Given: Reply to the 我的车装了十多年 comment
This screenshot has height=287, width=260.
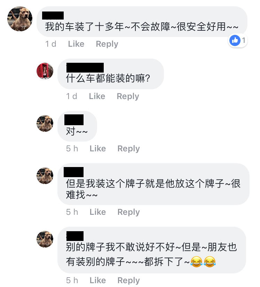Looking at the screenshot, I should click(x=107, y=44).
